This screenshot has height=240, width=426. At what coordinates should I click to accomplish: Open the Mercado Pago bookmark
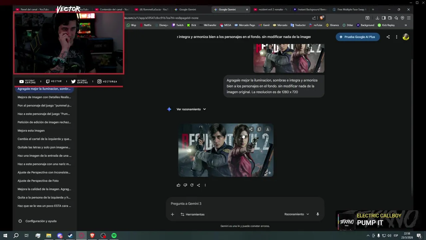tap(245, 25)
